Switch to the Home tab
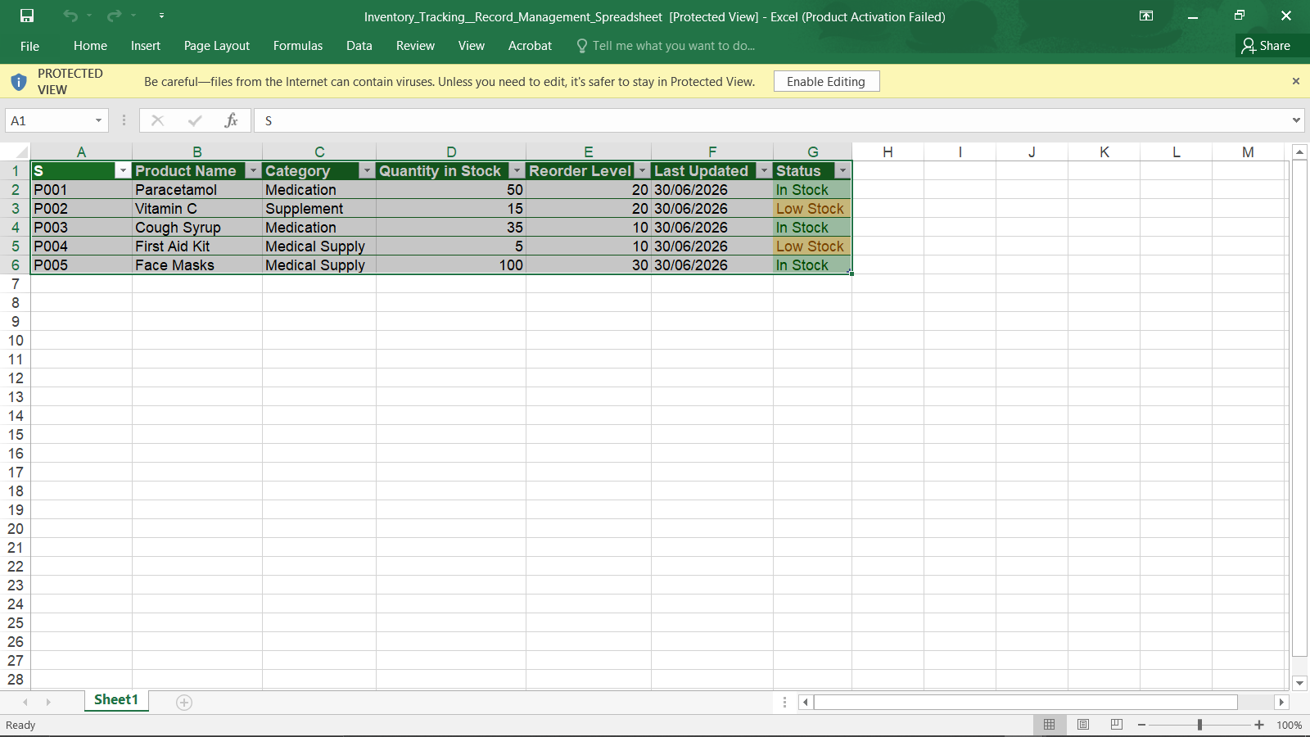Image resolution: width=1310 pixels, height=737 pixels. 90,46
